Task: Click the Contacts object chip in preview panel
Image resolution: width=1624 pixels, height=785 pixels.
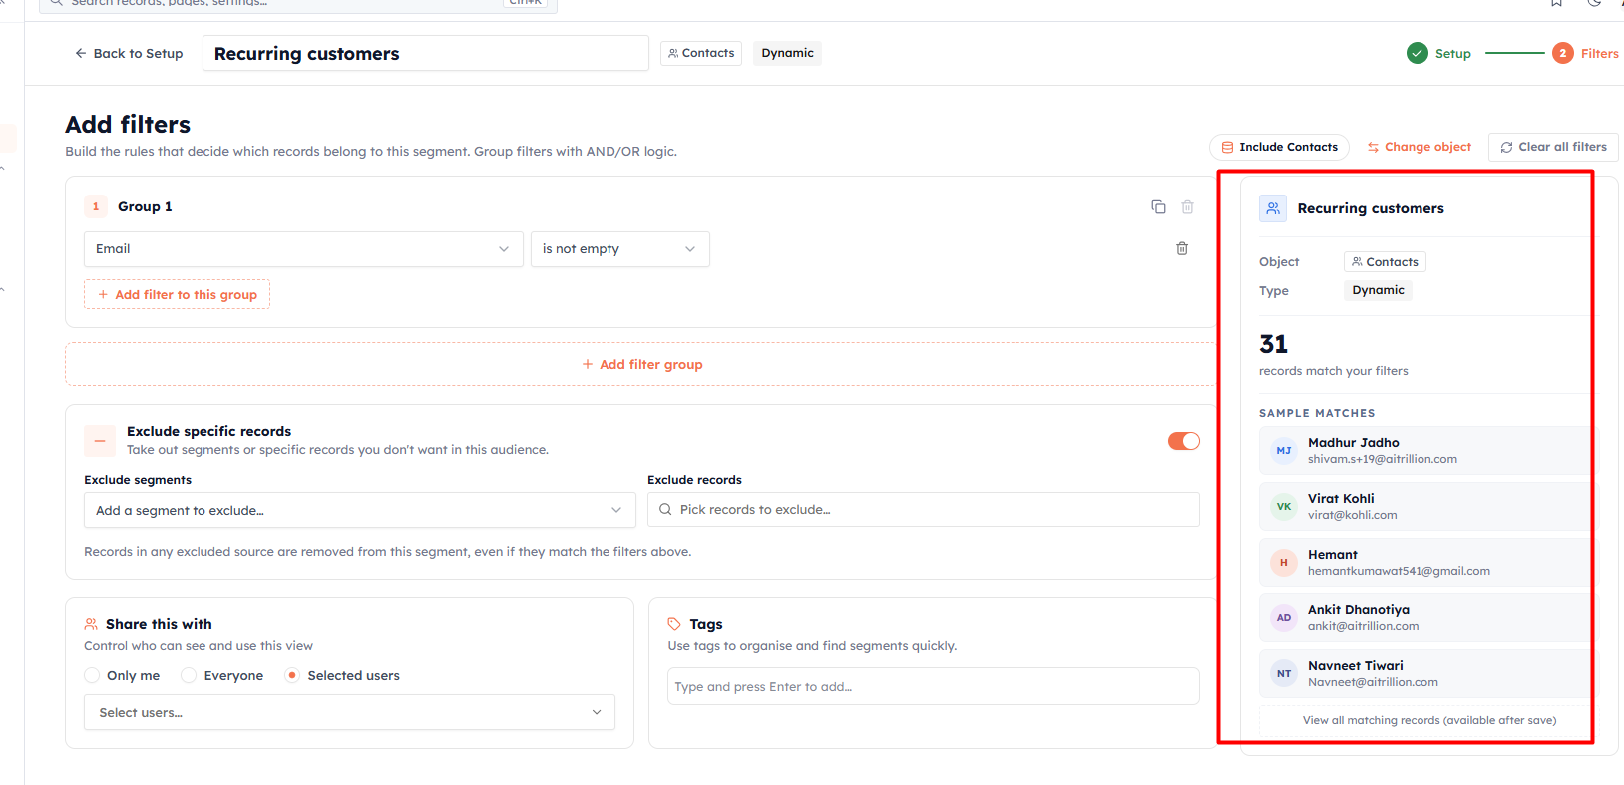Action: 1385,262
